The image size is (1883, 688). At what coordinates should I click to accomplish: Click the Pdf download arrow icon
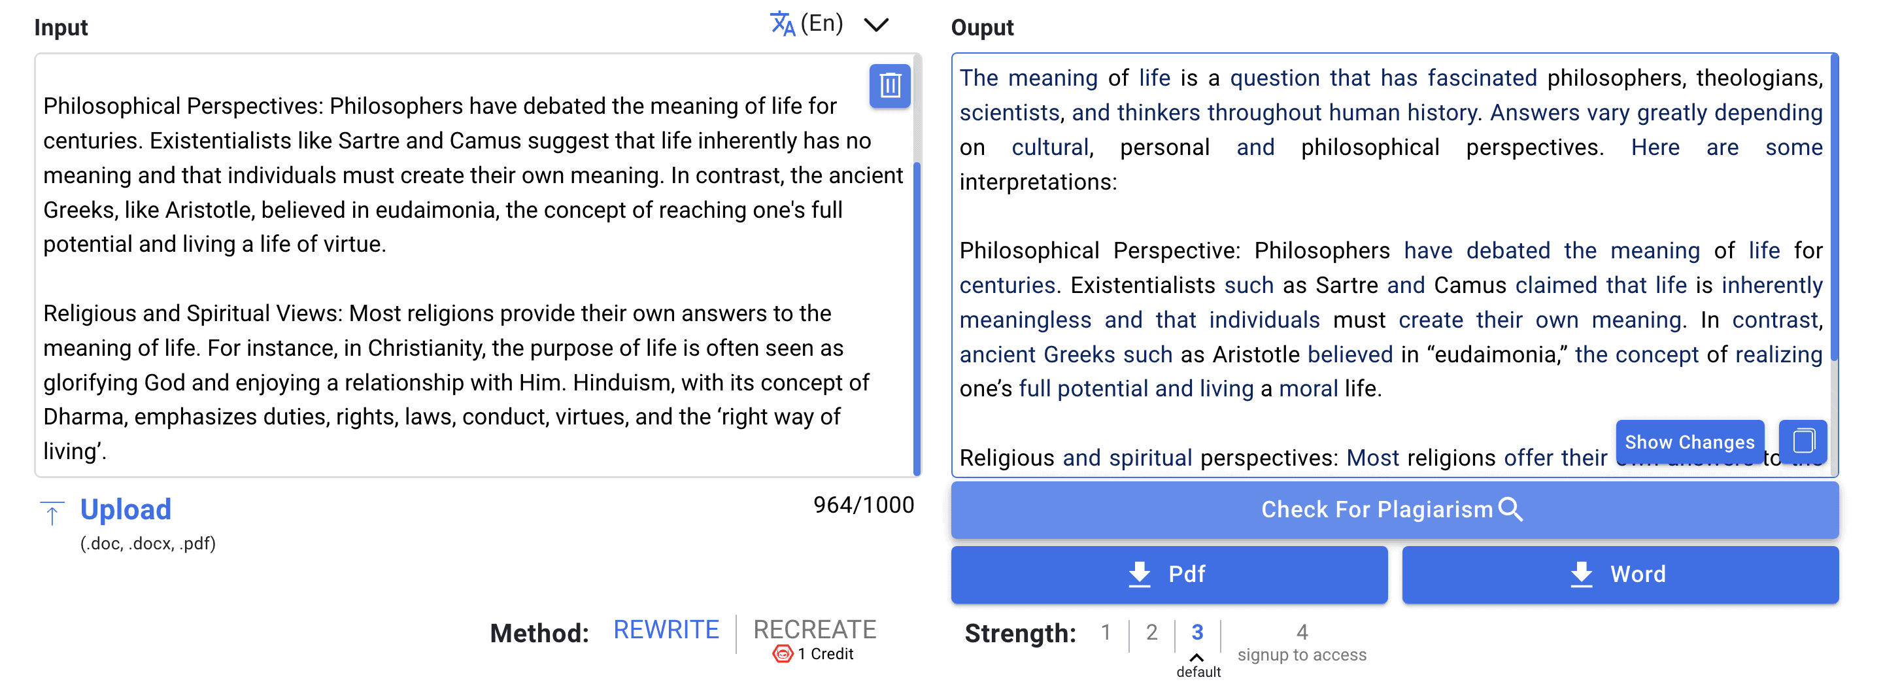coord(1139,574)
